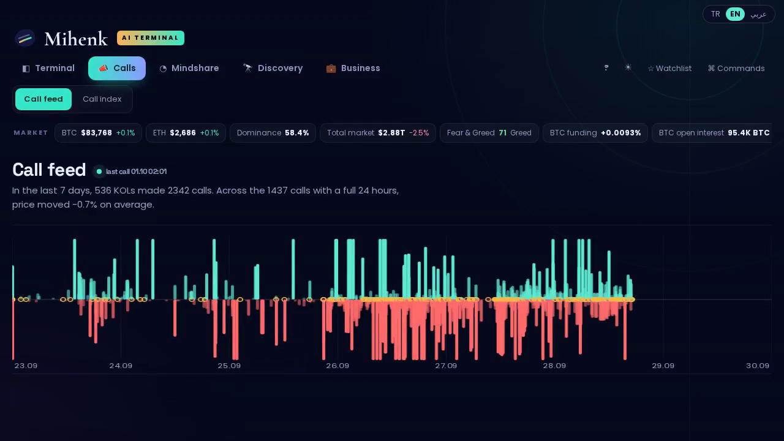
Task: Switch language to Arabic
Action: point(759,14)
